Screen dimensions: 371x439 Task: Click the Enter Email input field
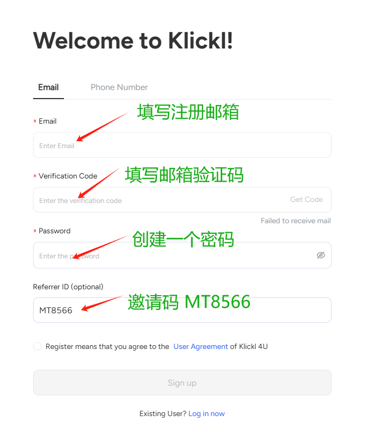[182, 145]
